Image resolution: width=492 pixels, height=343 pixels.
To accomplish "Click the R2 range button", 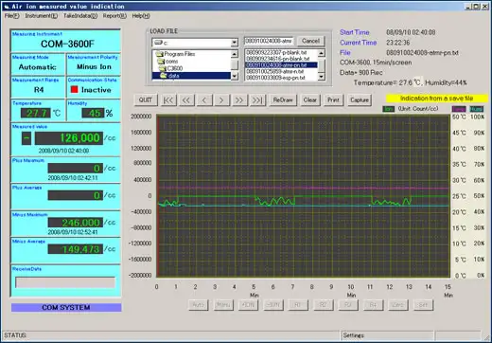I will pyautogui.click(x=323, y=305).
